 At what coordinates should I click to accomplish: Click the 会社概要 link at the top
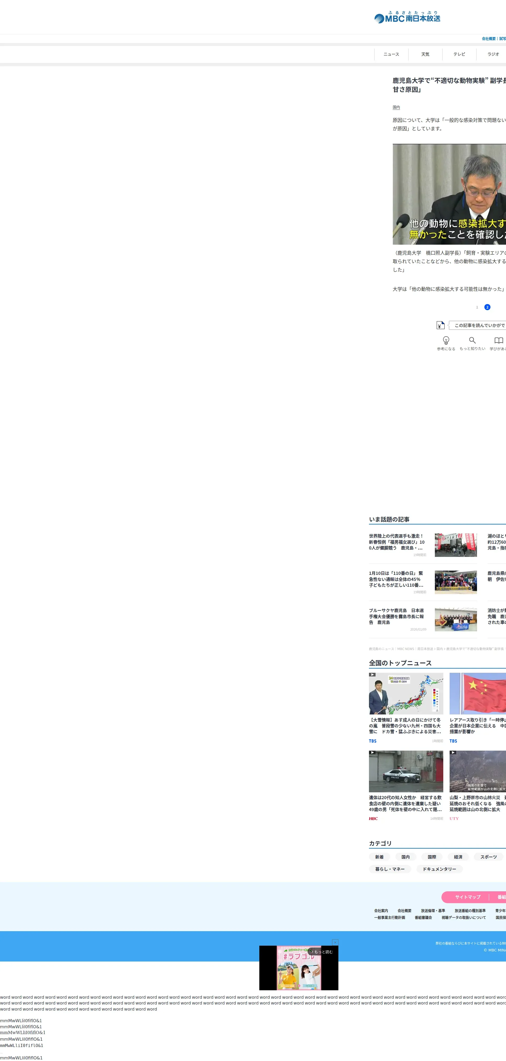point(488,39)
